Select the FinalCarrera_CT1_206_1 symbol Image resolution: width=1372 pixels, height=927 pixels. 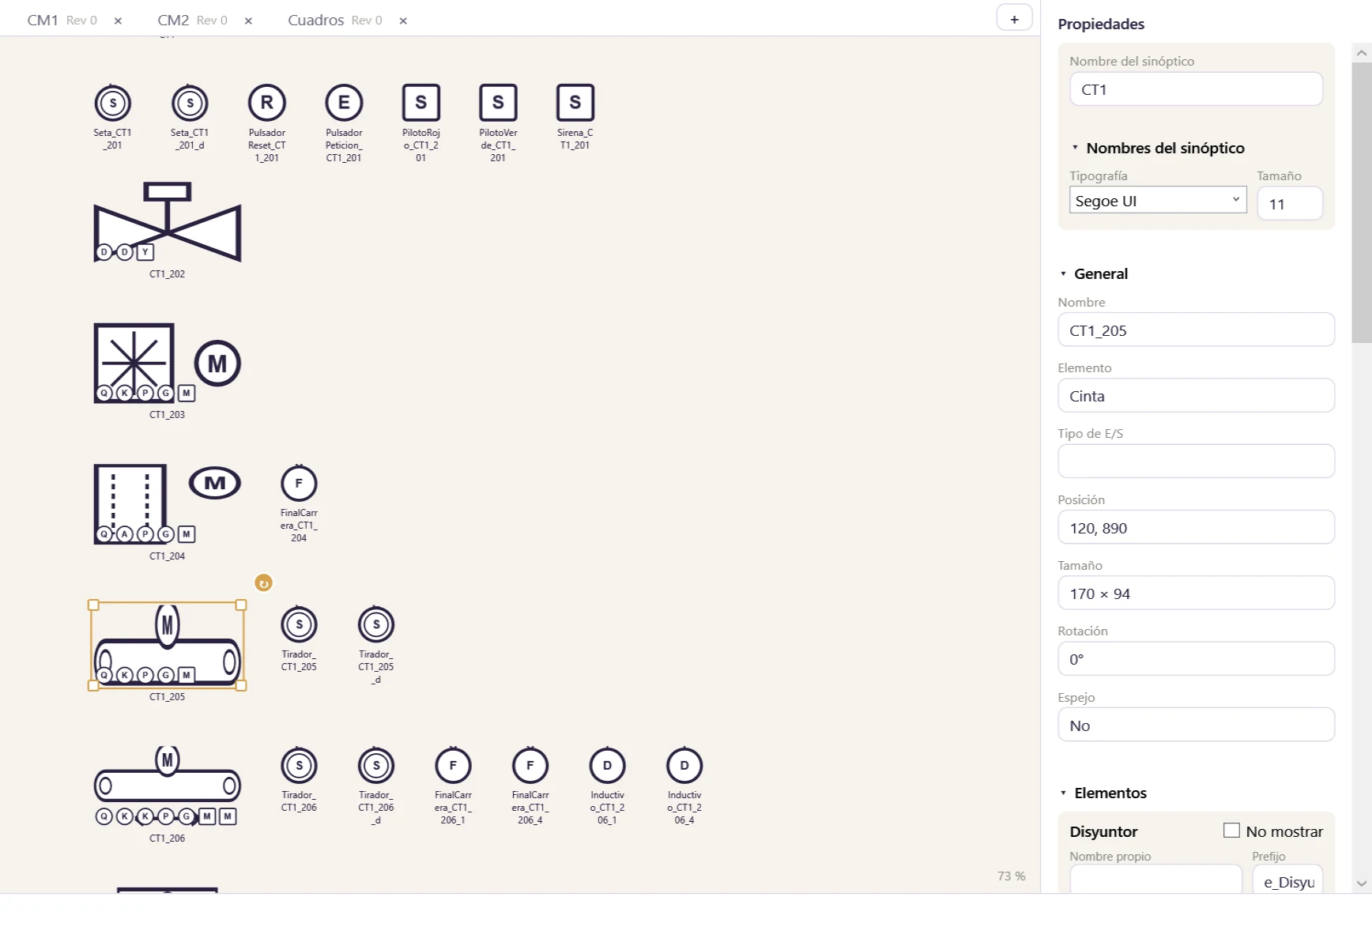(453, 765)
